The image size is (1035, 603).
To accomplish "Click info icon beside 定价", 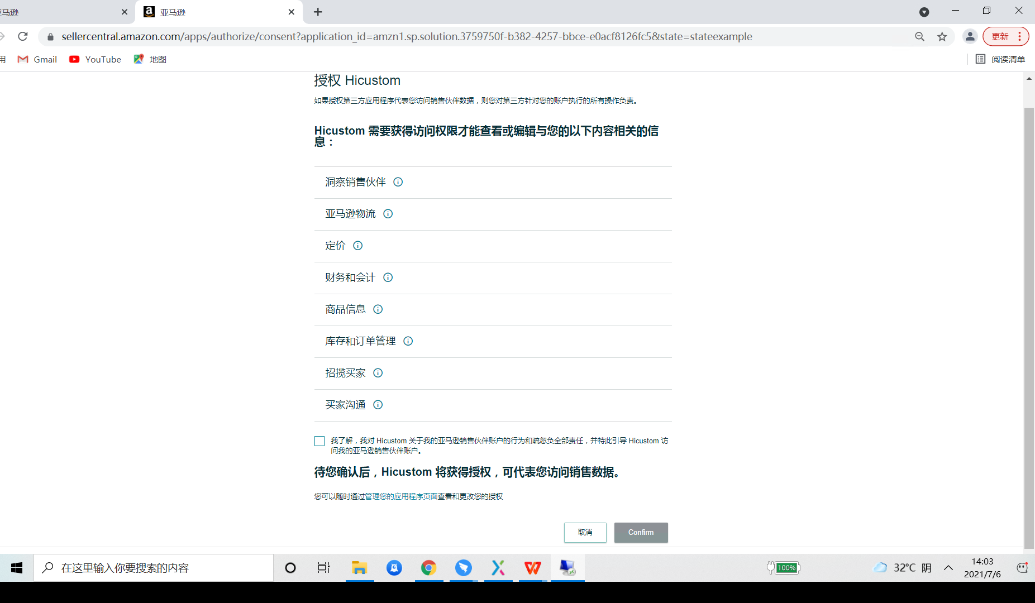I will tap(358, 246).
